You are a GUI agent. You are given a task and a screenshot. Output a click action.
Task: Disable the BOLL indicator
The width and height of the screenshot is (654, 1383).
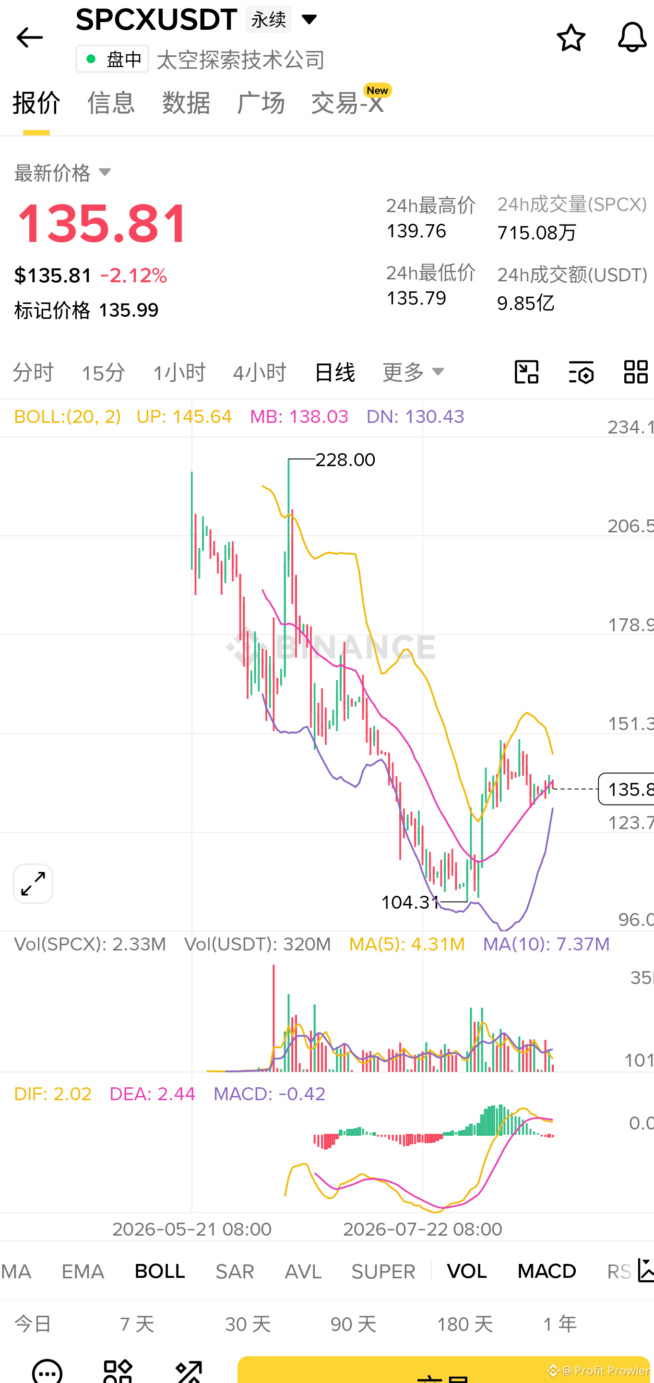tap(160, 1271)
